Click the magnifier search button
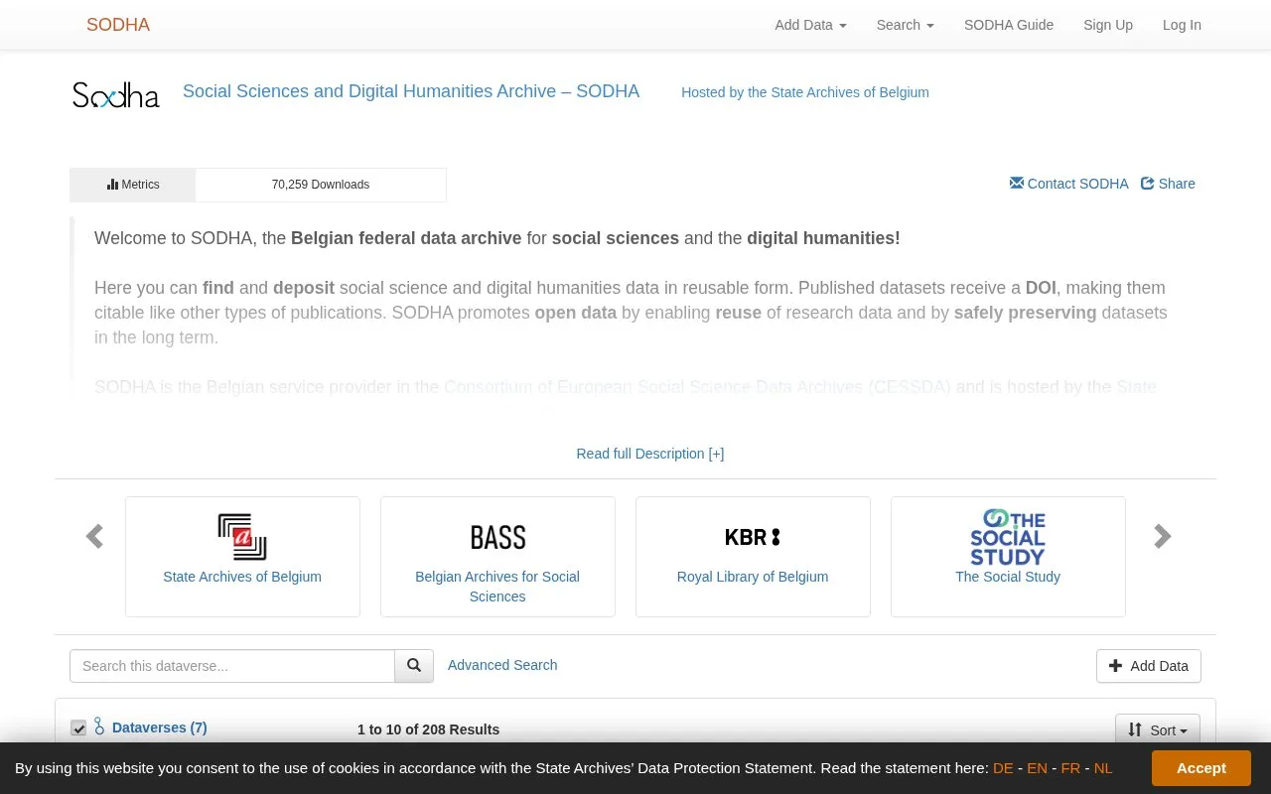This screenshot has height=794, width=1271. (x=414, y=666)
